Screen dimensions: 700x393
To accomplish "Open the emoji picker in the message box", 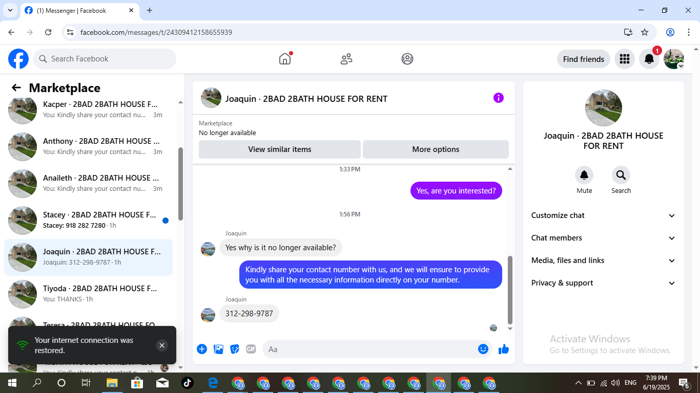I will [483, 349].
